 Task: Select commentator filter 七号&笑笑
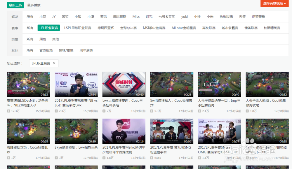point(167,17)
